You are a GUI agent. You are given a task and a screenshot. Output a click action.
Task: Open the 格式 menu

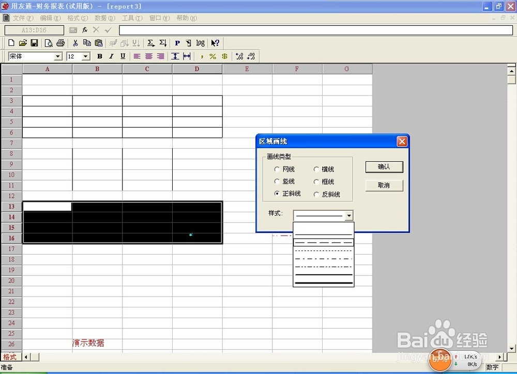coord(78,18)
